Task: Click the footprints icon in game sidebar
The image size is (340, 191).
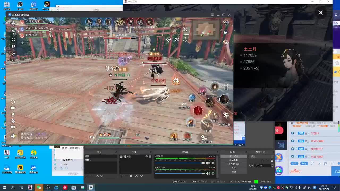Action: coord(13,46)
